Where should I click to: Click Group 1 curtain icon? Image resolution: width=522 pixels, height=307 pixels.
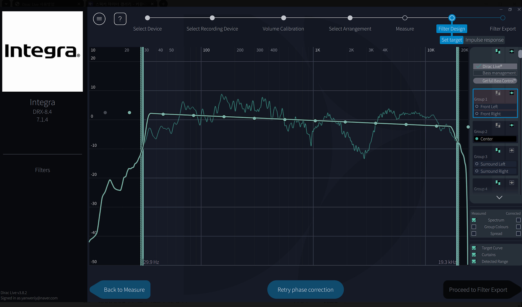[x=498, y=93]
